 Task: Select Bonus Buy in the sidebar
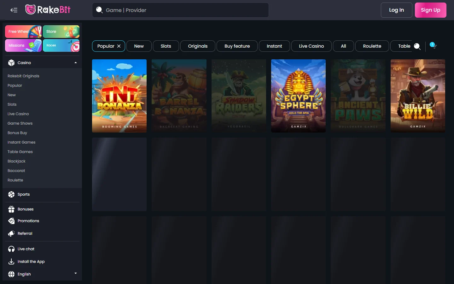click(17, 133)
